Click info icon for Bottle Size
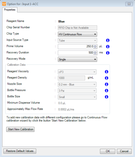 tap(106, 97)
